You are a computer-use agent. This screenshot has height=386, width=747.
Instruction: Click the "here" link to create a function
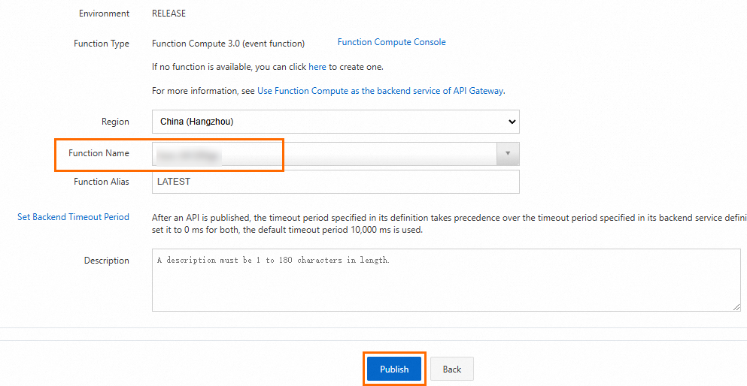coord(317,67)
